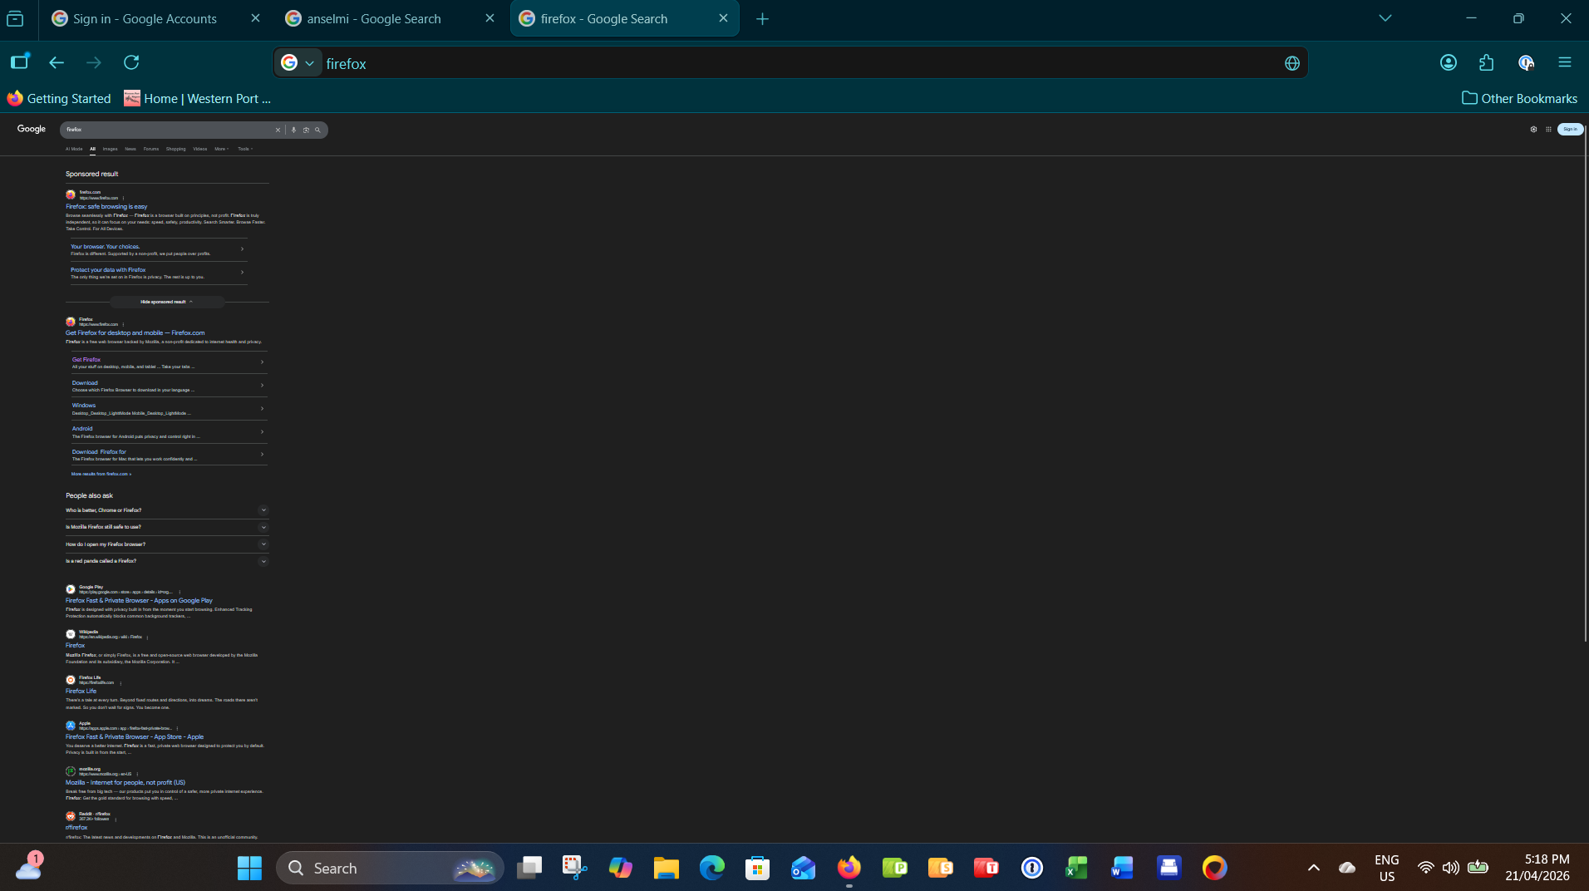
Task: Hide the sponsored result
Action: click(x=166, y=302)
